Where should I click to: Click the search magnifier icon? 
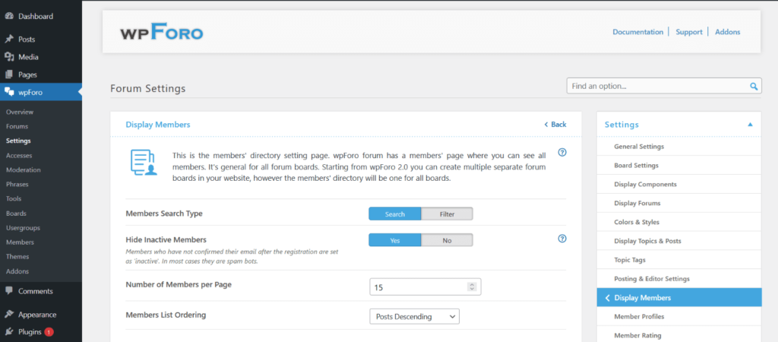(x=754, y=87)
